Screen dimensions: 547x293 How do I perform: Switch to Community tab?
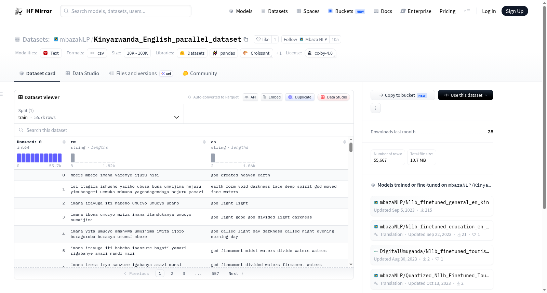coord(200,74)
